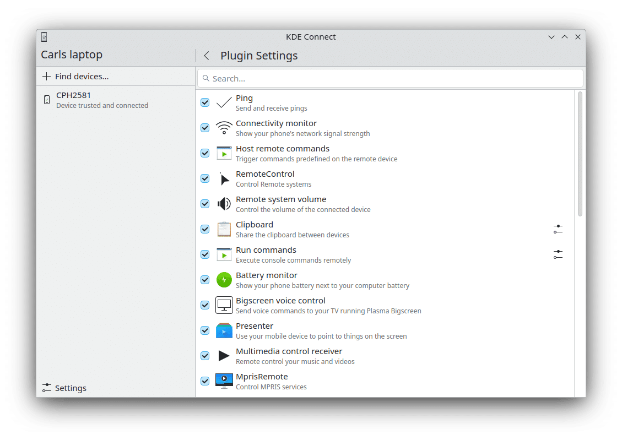The height and width of the screenshot is (440, 622).
Task: Click the Battery monitor green icon
Action: (x=224, y=279)
